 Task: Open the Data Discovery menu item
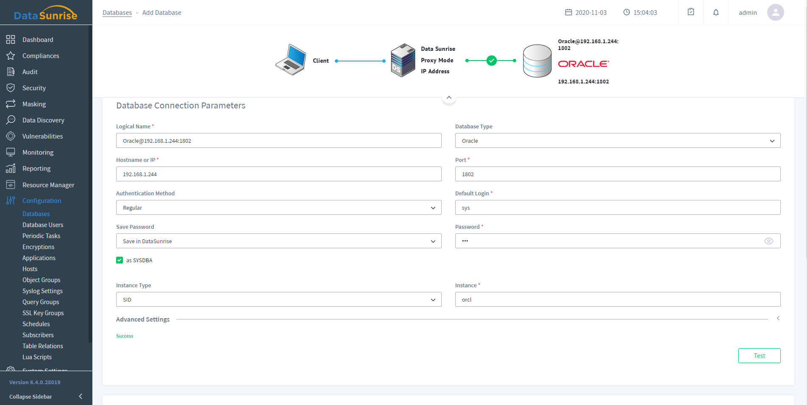coord(43,120)
